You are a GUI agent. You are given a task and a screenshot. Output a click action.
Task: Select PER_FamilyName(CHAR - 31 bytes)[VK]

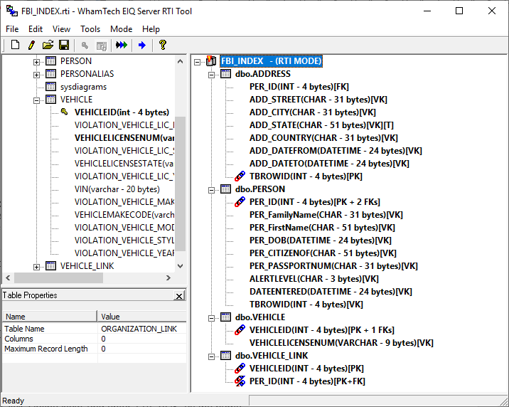tap(326, 215)
